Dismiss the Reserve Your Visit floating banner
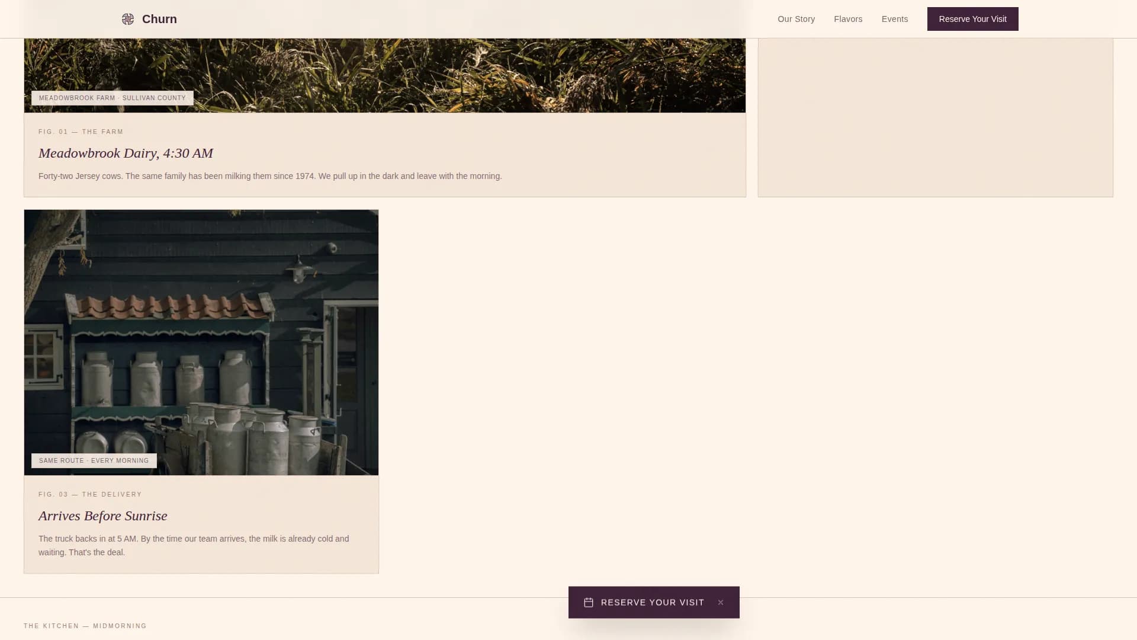Image resolution: width=1137 pixels, height=640 pixels. pyautogui.click(x=721, y=602)
